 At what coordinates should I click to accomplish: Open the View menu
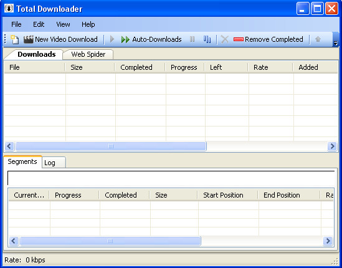[63, 24]
